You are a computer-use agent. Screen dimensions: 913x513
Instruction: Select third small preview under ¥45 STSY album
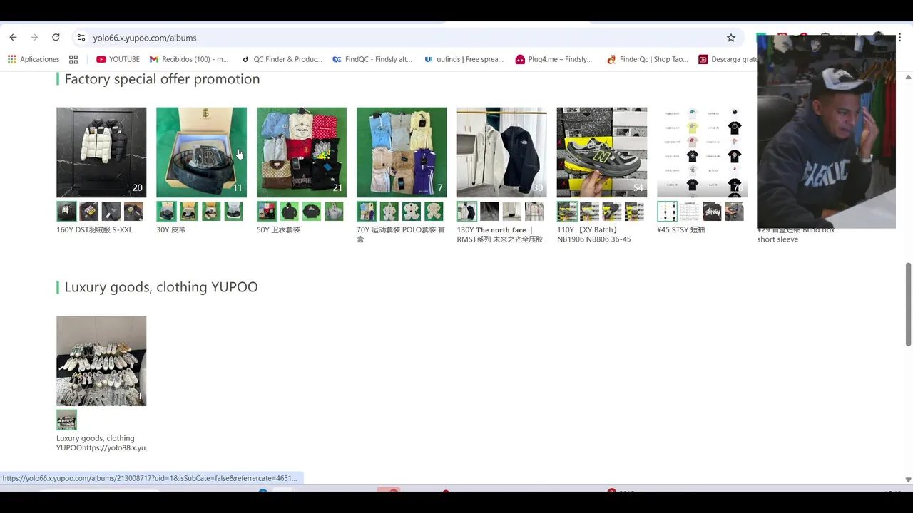(712, 212)
